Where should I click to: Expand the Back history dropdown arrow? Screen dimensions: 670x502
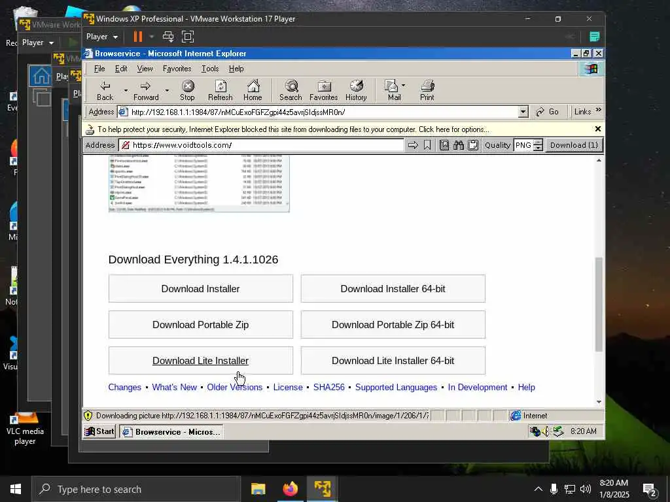[x=126, y=90]
